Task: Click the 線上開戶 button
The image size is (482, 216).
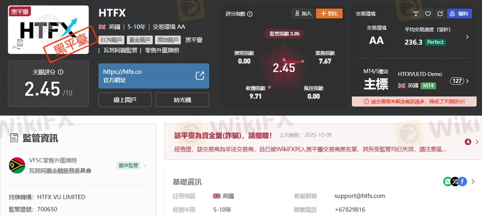Action: pos(125,100)
